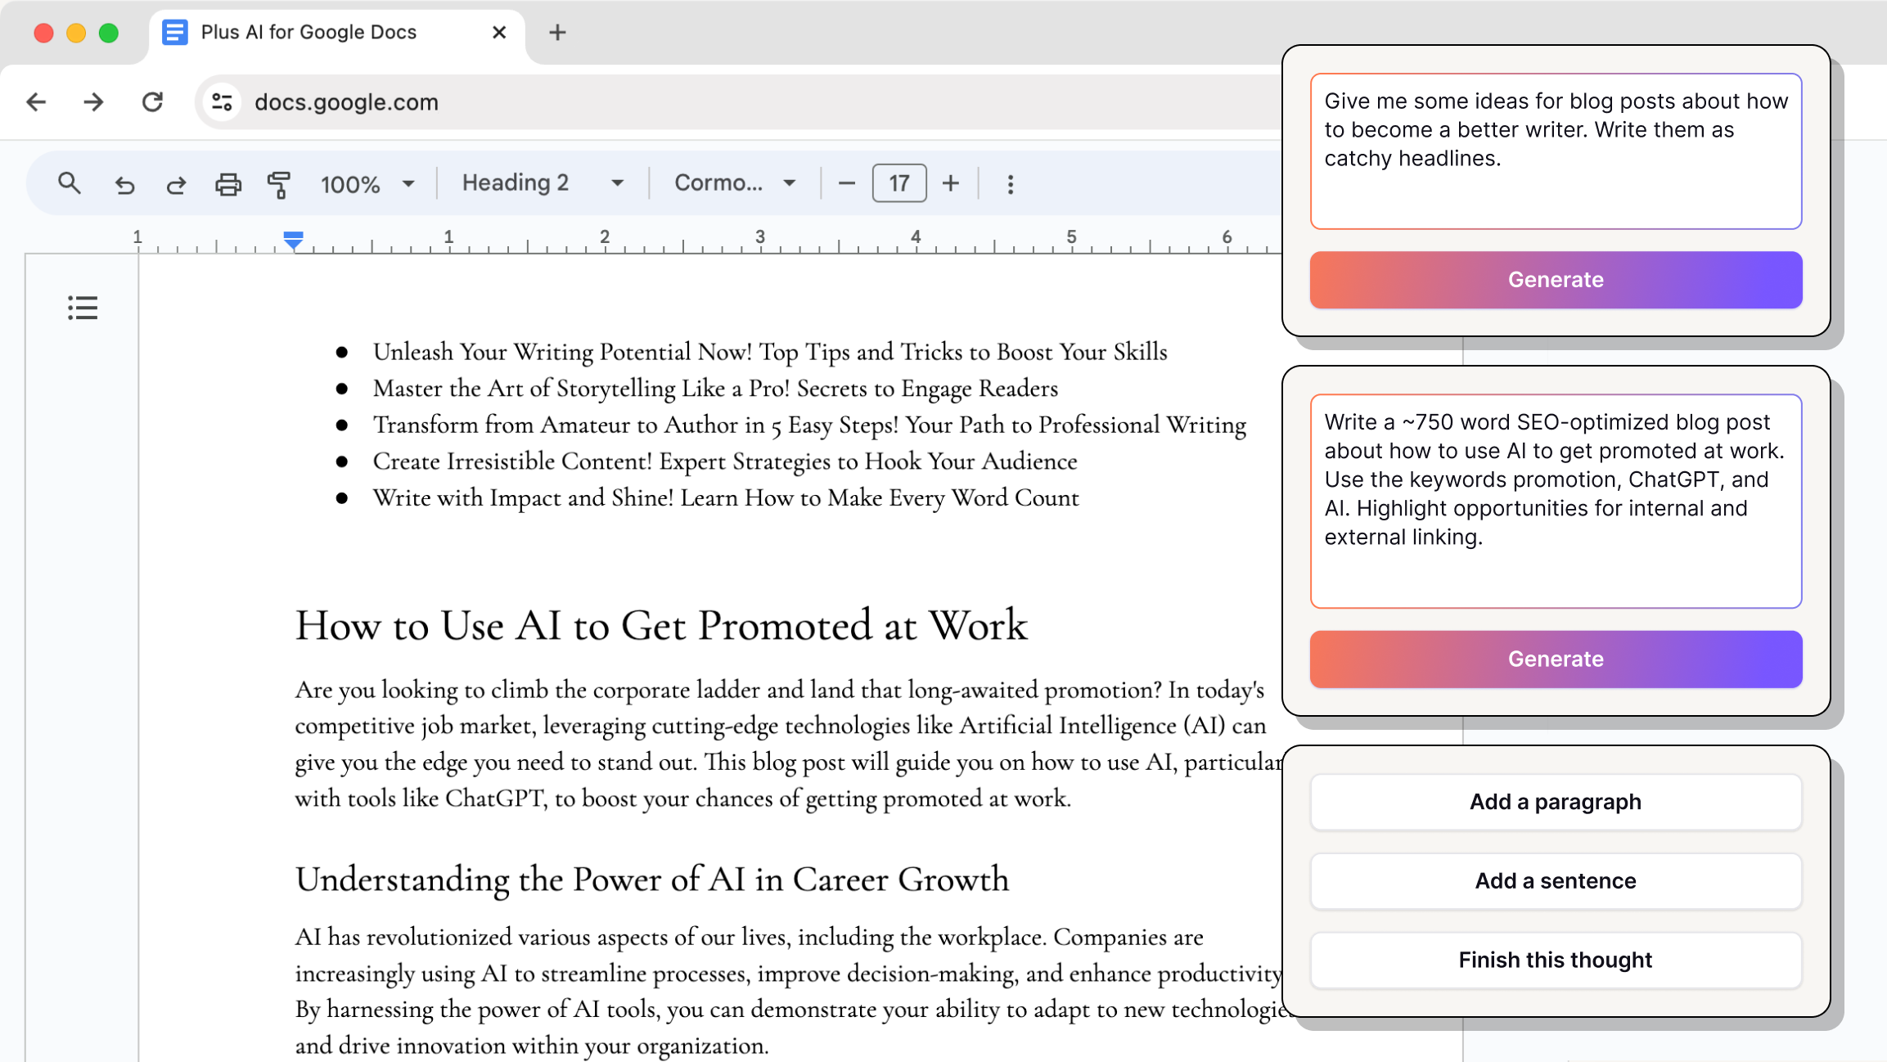Redo the last change

tap(176, 183)
